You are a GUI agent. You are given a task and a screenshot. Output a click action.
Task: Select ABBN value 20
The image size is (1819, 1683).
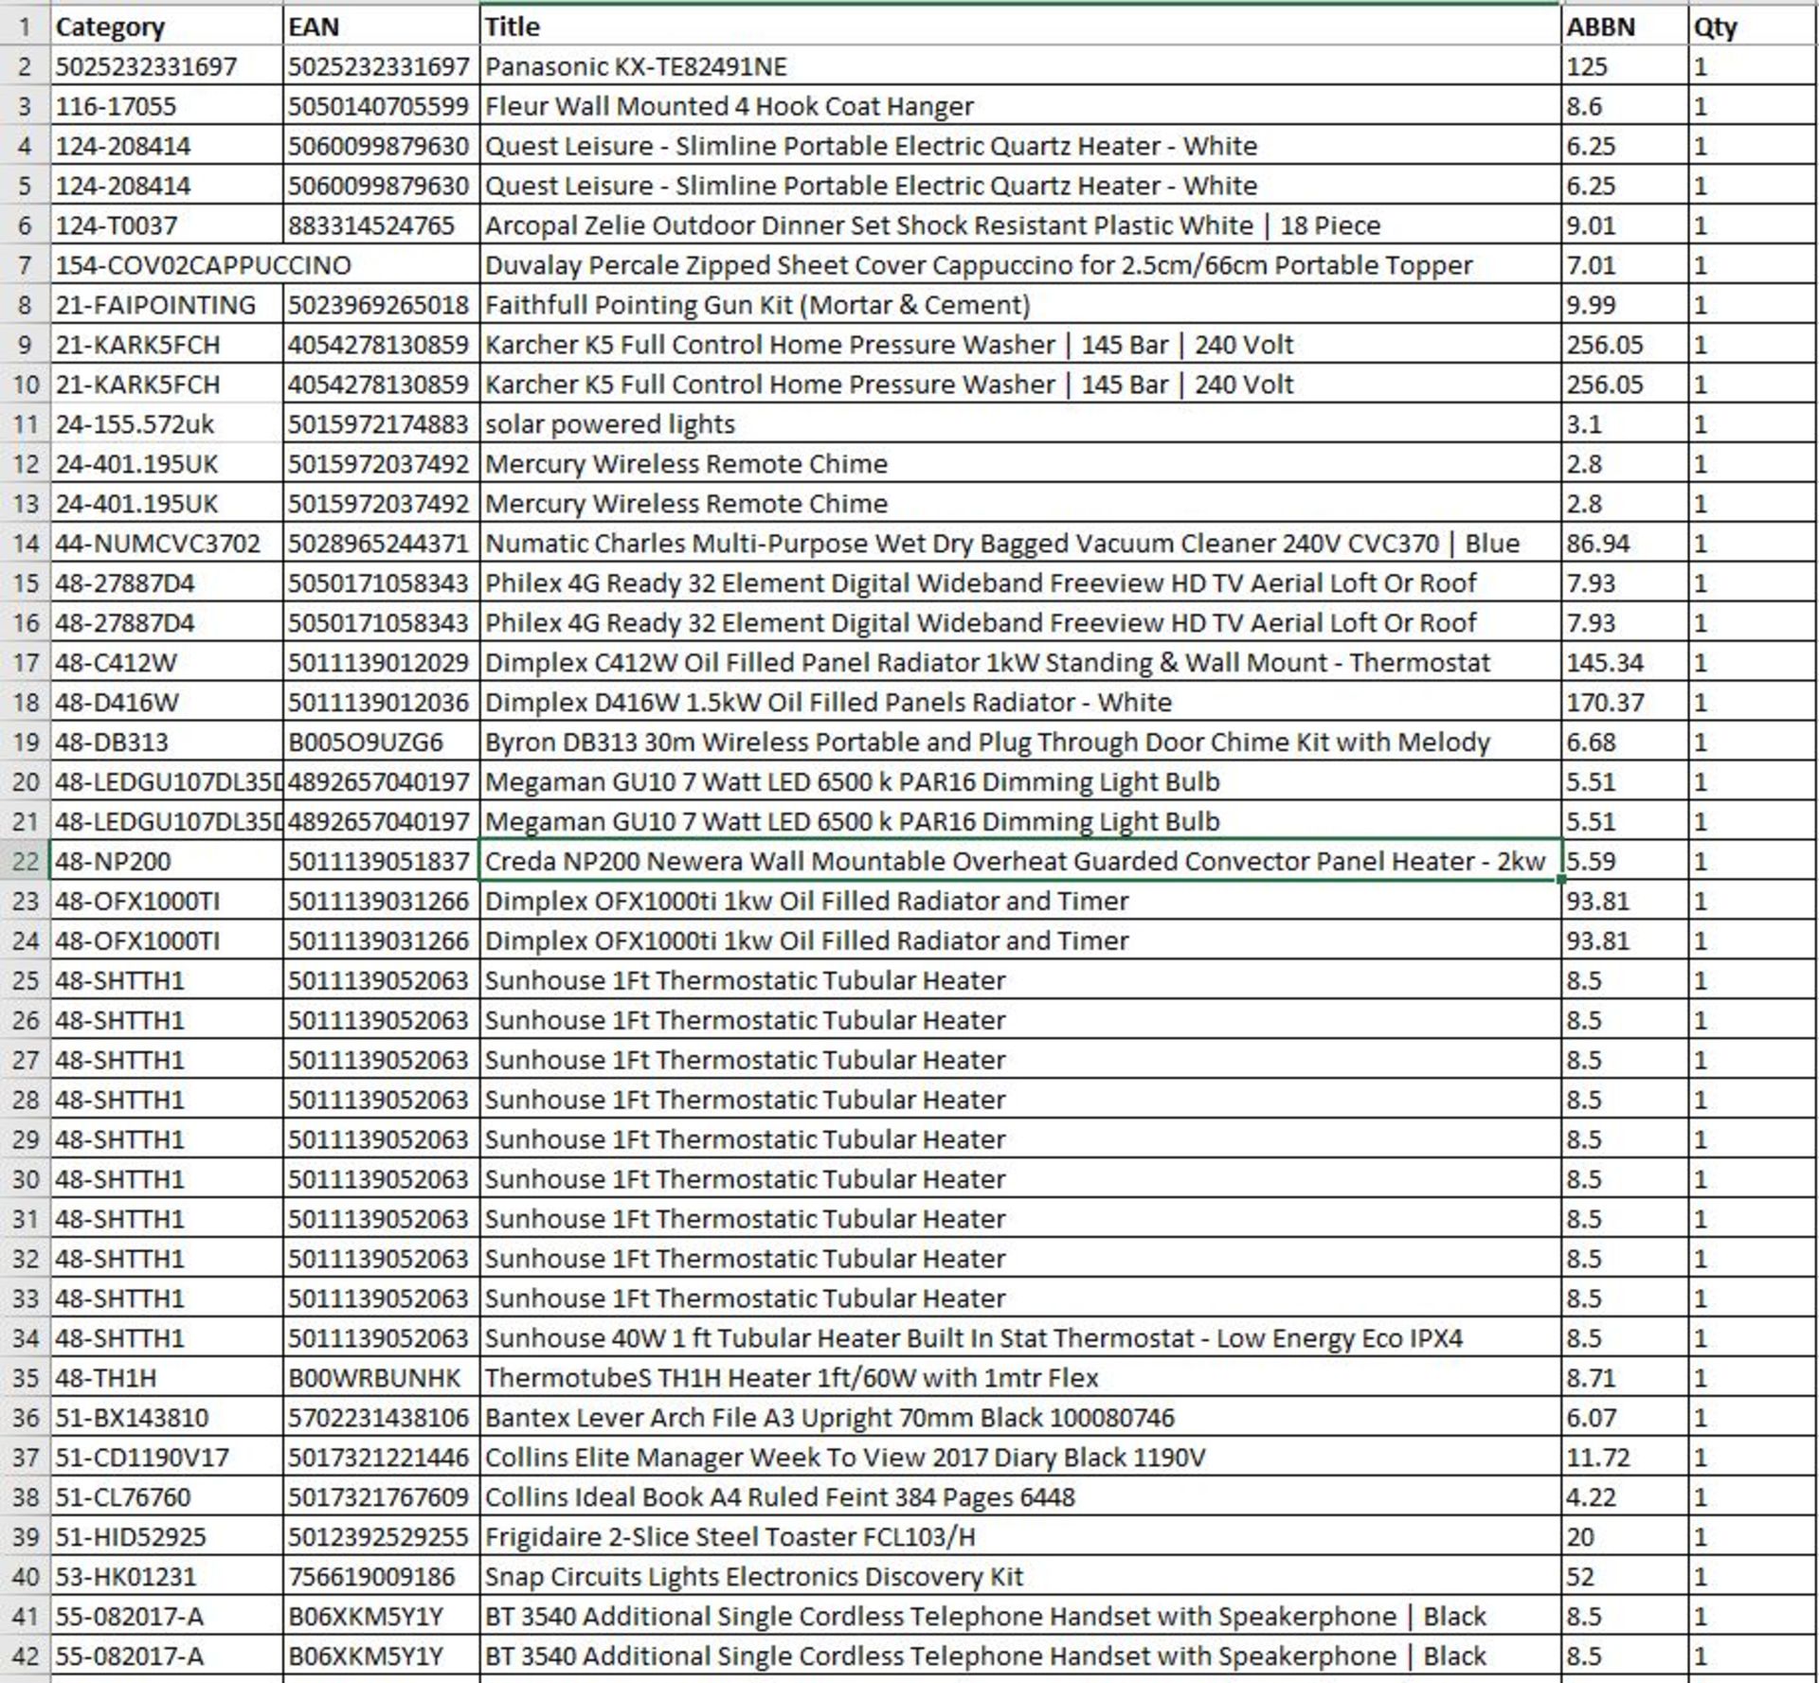pos(1625,1537)
